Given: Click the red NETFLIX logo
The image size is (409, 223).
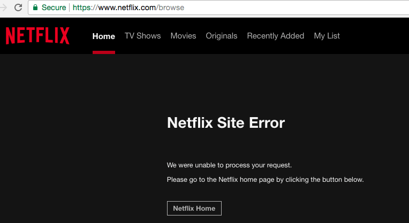Looking at the screenshot, I should (37, 36).
